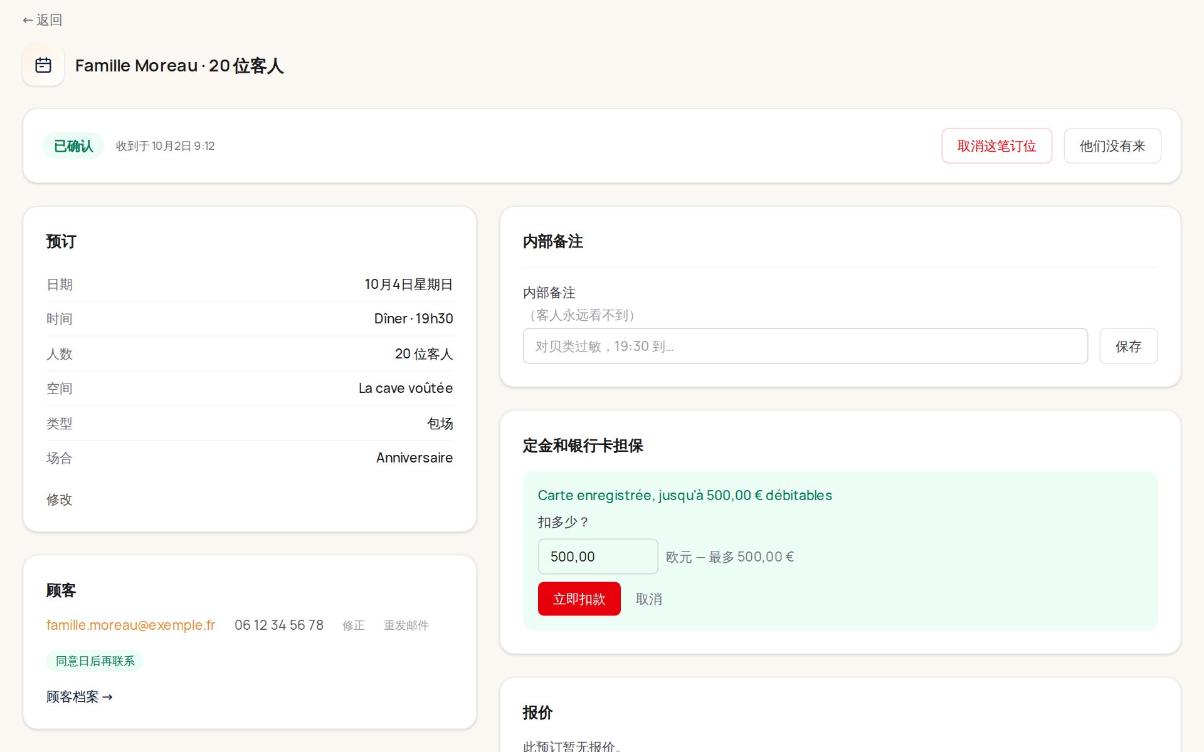Cancel the charge with 取消 link
This screenshot has height=752, width=1204.
point(649,599)
